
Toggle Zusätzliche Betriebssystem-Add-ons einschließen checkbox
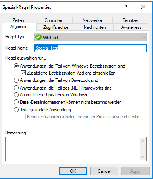tap(23, 73)
